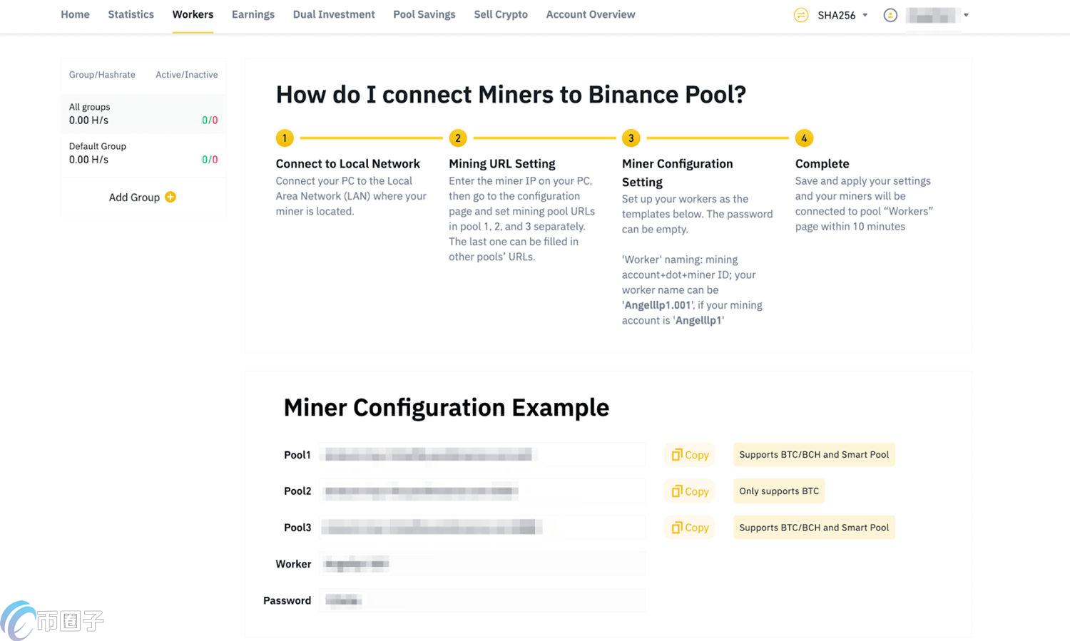Click the Add Group label
Viewport: 1070px width, 641px height.
(x=134, y=198)
